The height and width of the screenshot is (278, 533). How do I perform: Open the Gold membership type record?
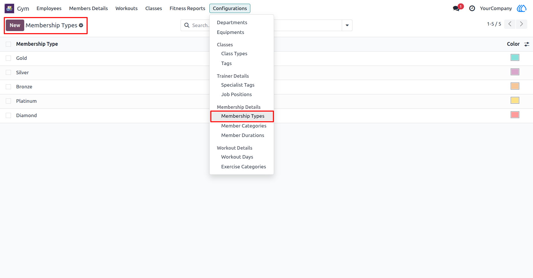point(21,58)
